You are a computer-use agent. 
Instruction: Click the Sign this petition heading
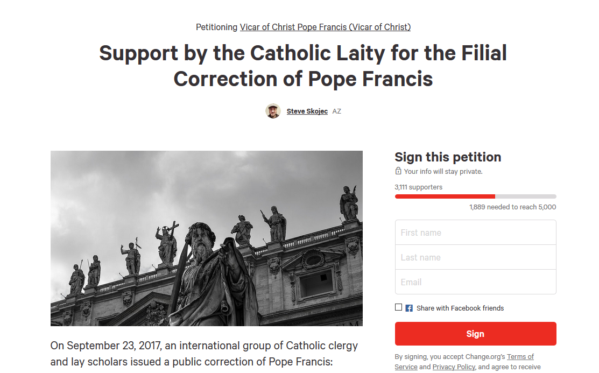pyautogui.click(x=448, y=157)
